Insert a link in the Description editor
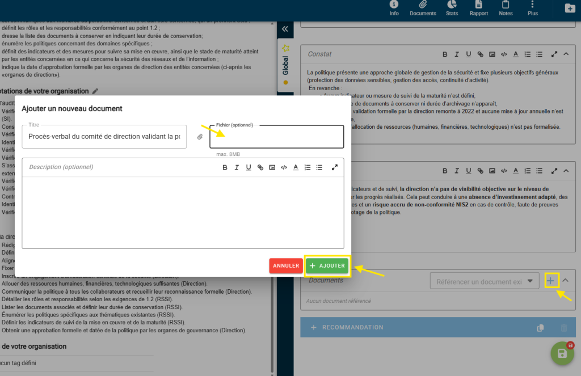 (260, 167)
